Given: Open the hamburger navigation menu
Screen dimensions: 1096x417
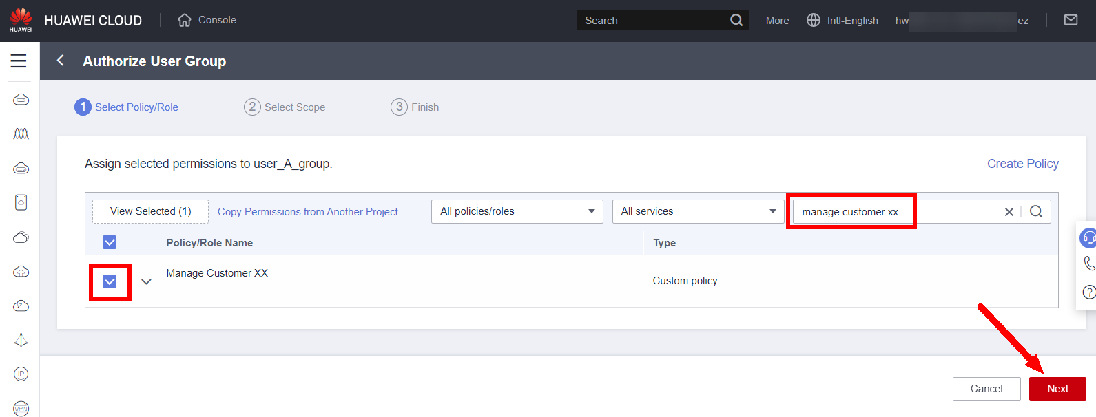Looking at the screenshot, I should pyautogui.click(x=19, y=61).
